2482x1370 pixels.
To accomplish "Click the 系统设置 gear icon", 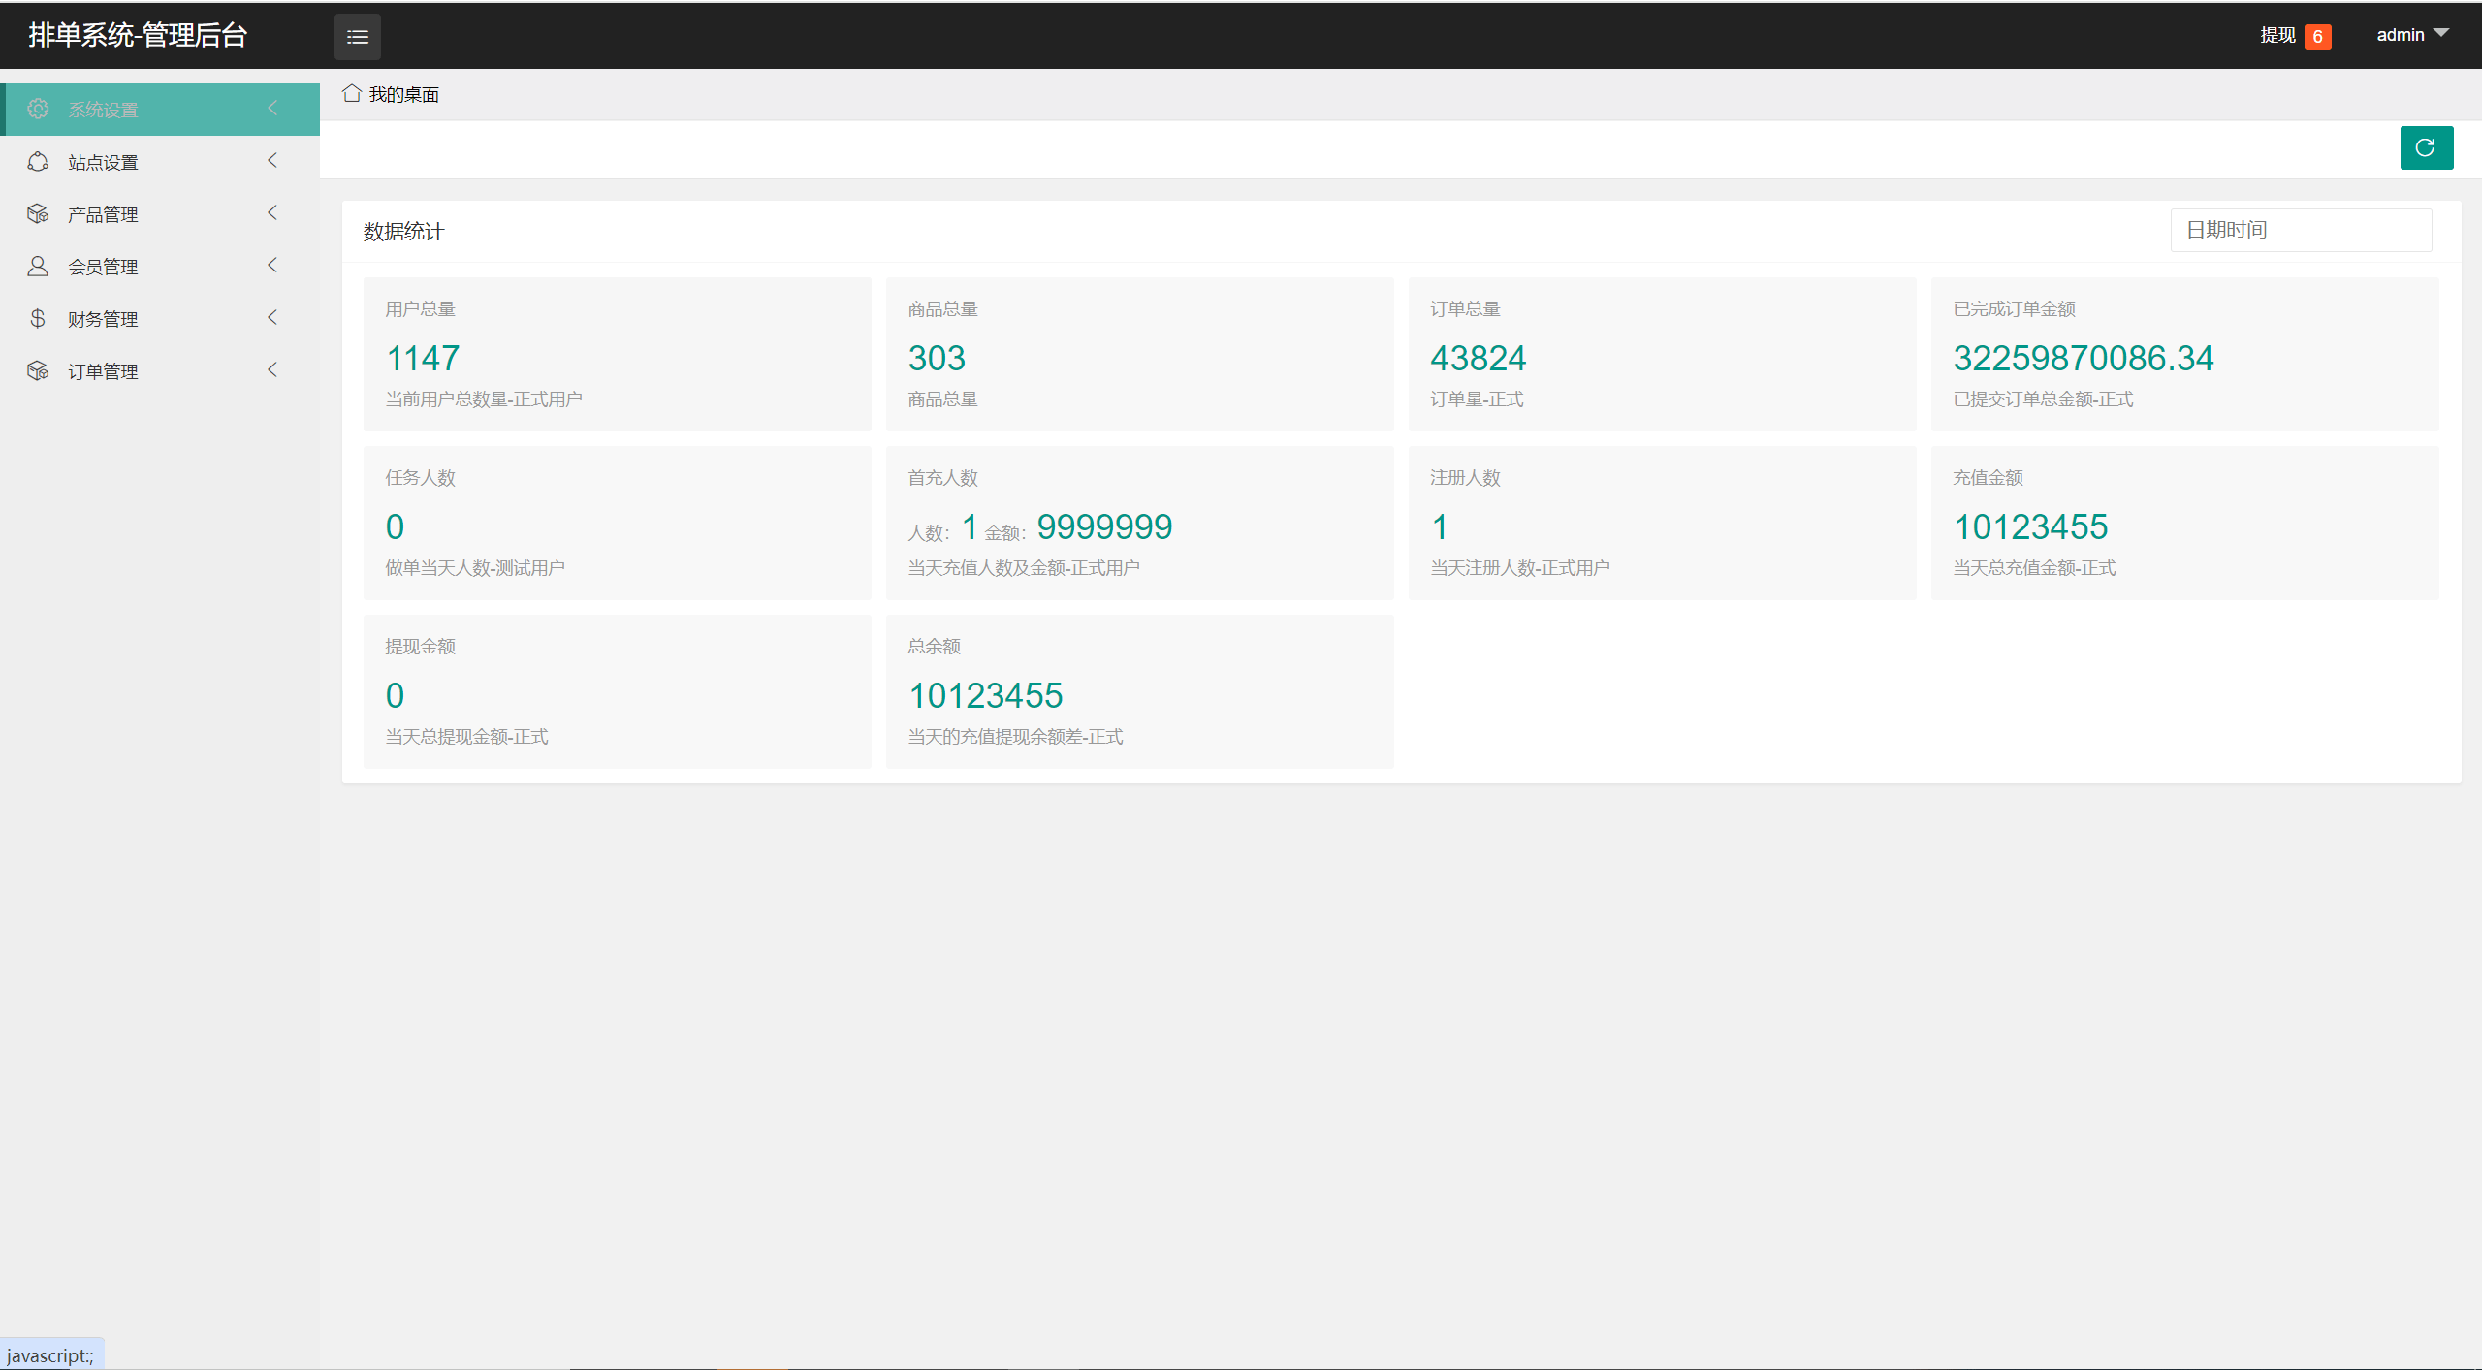I will tap(38, 109).
